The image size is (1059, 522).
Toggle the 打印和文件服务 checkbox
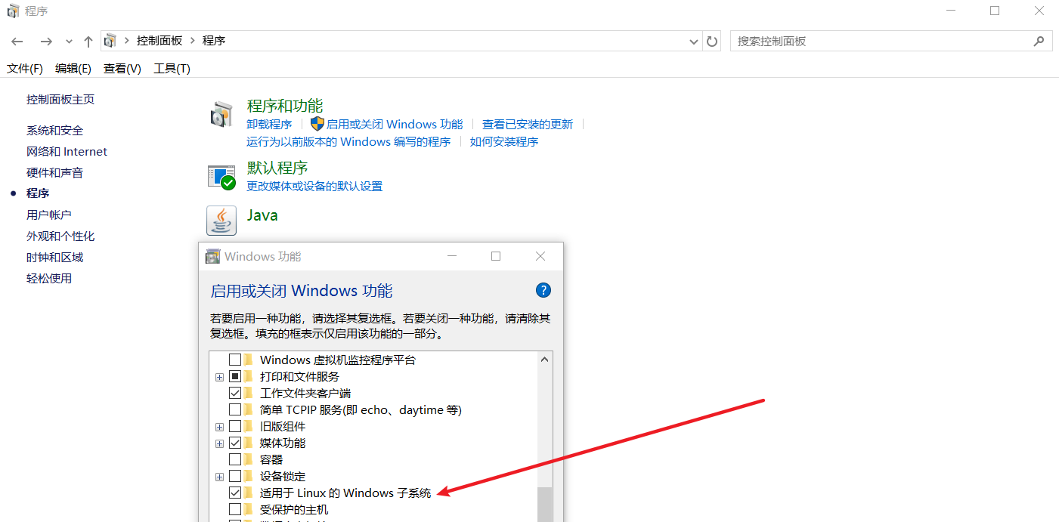click(x=235, y=377)
